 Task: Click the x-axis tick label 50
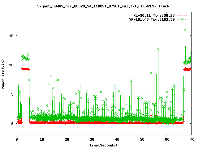142,139
